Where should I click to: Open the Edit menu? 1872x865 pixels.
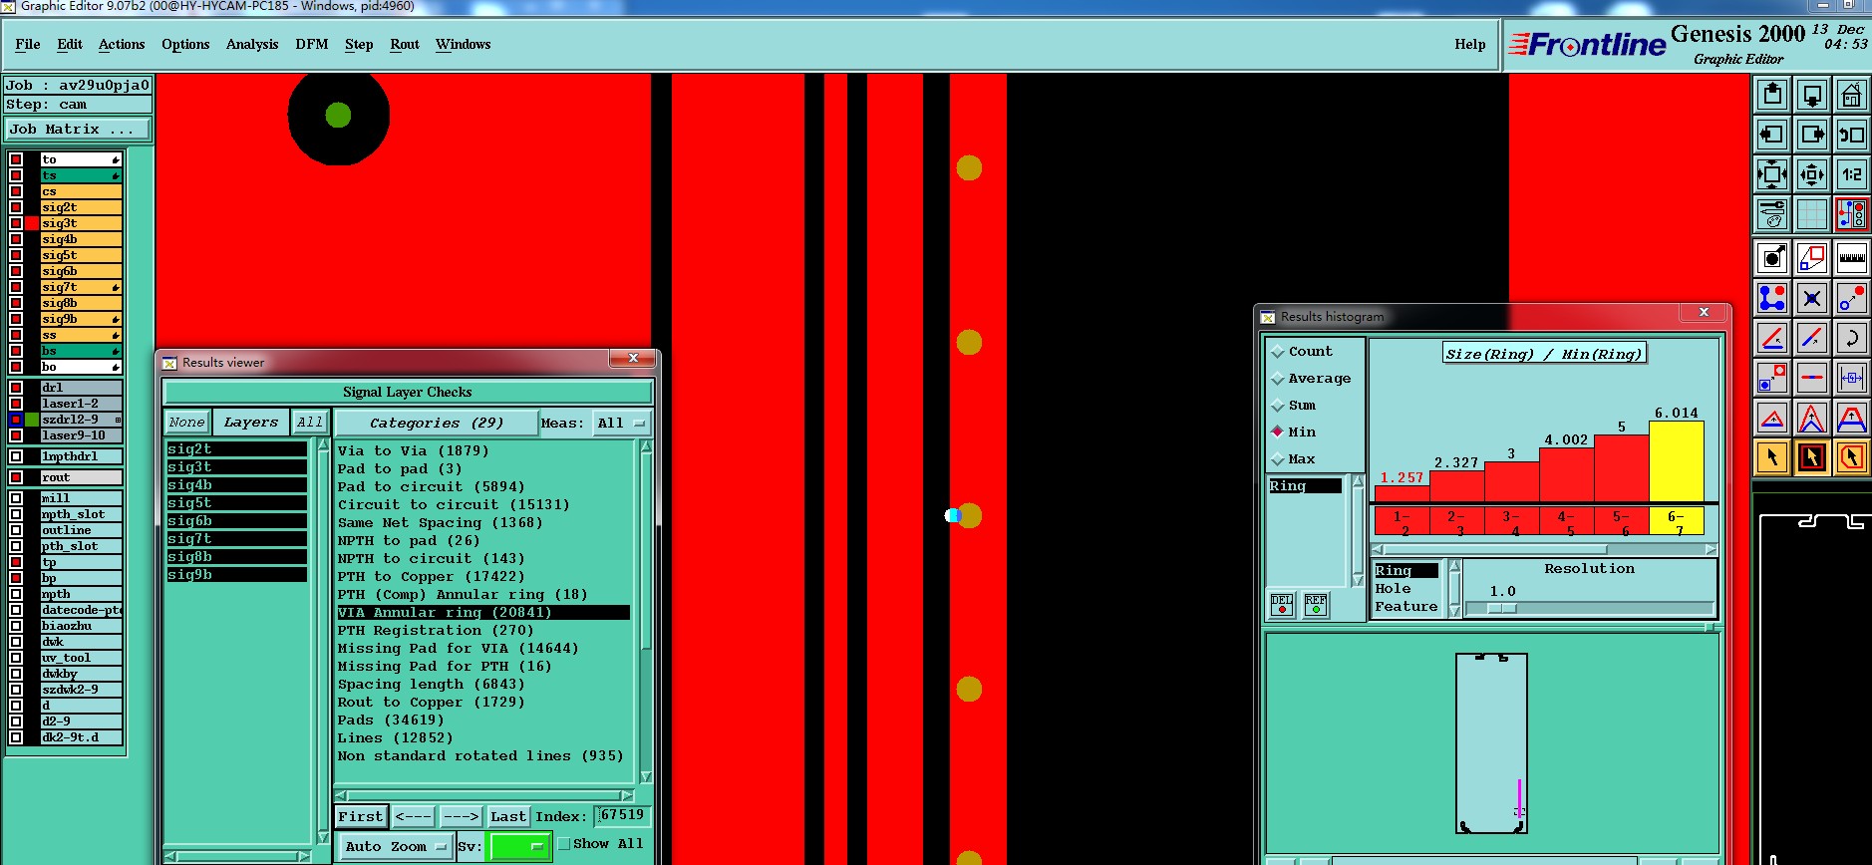[x=70, y=45]
